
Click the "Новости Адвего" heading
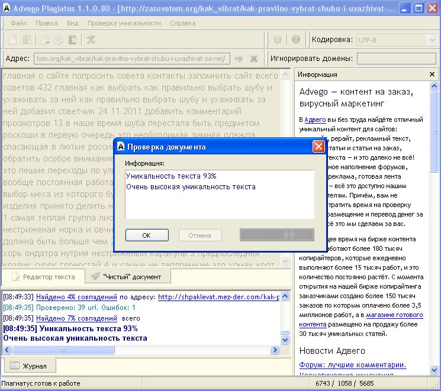[x=332, y=351]
